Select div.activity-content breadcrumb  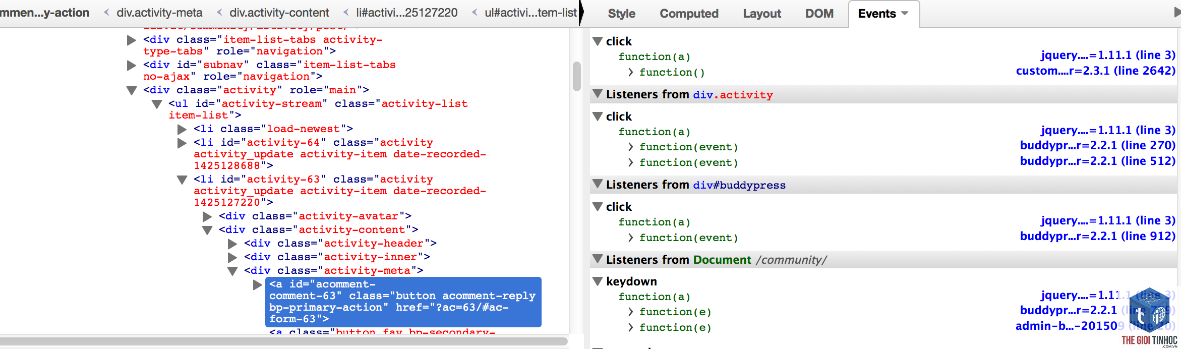(x=279, y=13)
